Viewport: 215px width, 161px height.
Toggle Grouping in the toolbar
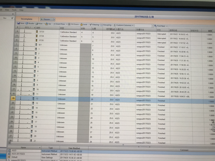click(x=106, y=25)
